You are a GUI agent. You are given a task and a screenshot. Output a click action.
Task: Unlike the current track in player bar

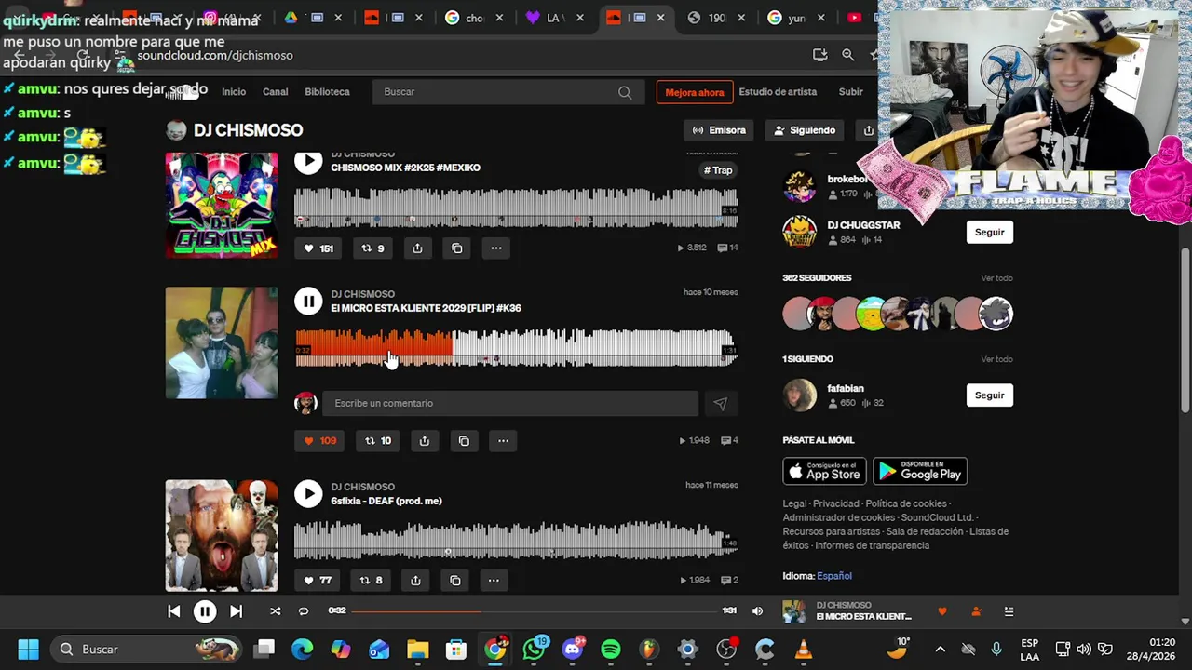click(x=942, y=611)
